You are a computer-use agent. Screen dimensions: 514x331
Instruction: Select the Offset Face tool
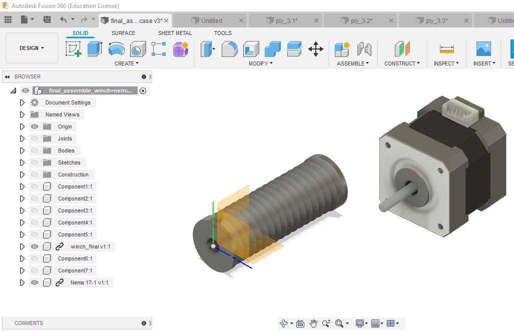click(x=294, y=49)
